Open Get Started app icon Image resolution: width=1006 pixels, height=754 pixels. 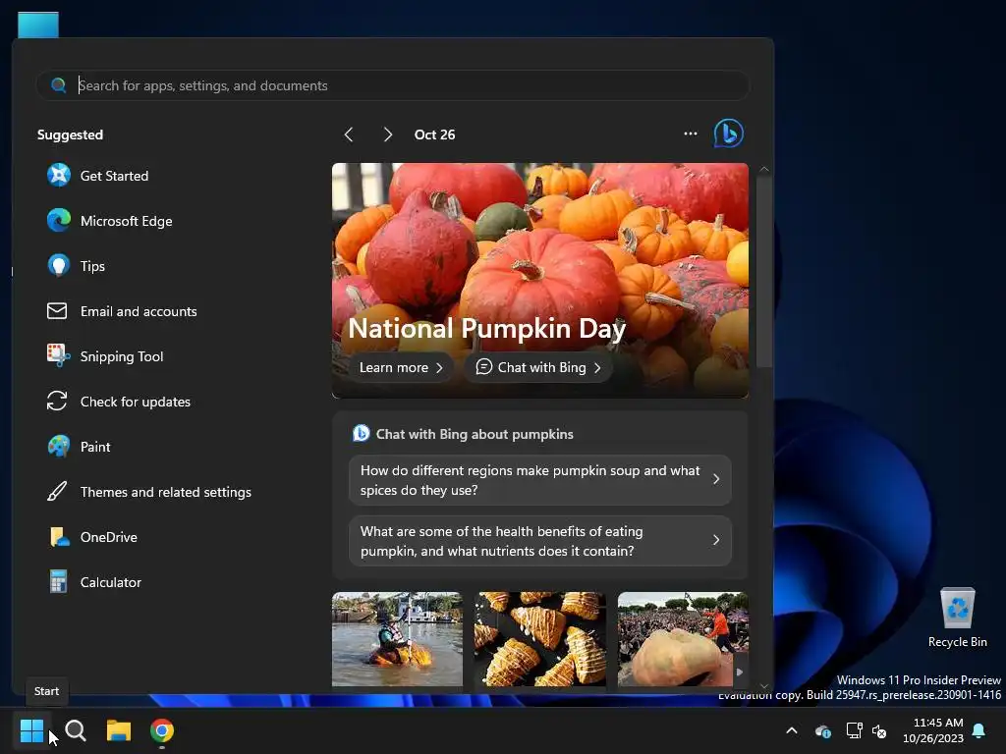coord(58,175)
